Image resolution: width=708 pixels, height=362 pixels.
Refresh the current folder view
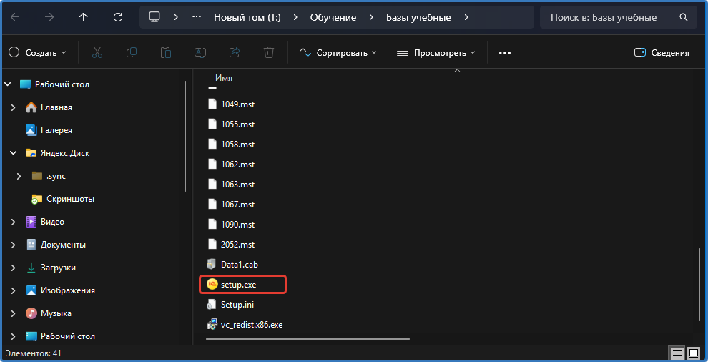[118, 17]
